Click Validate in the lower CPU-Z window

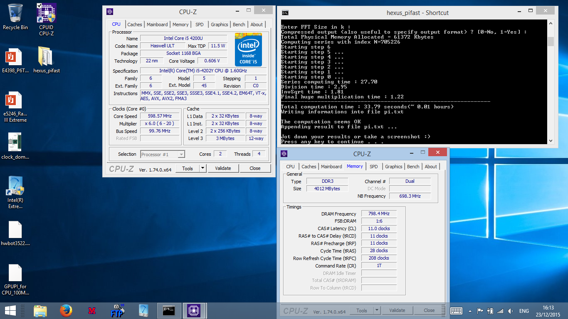(x=397, y=310)
